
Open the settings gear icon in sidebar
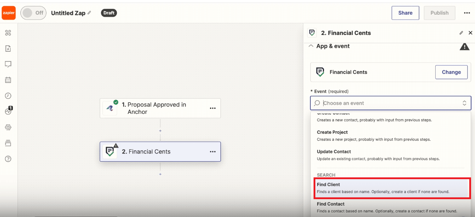pos(8,127)
